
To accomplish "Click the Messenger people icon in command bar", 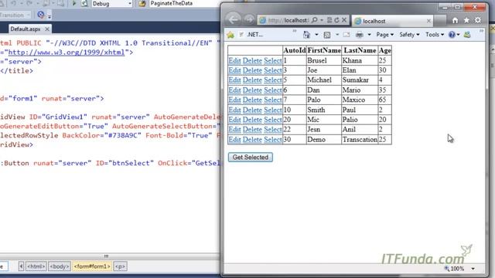I will [467, 35].
